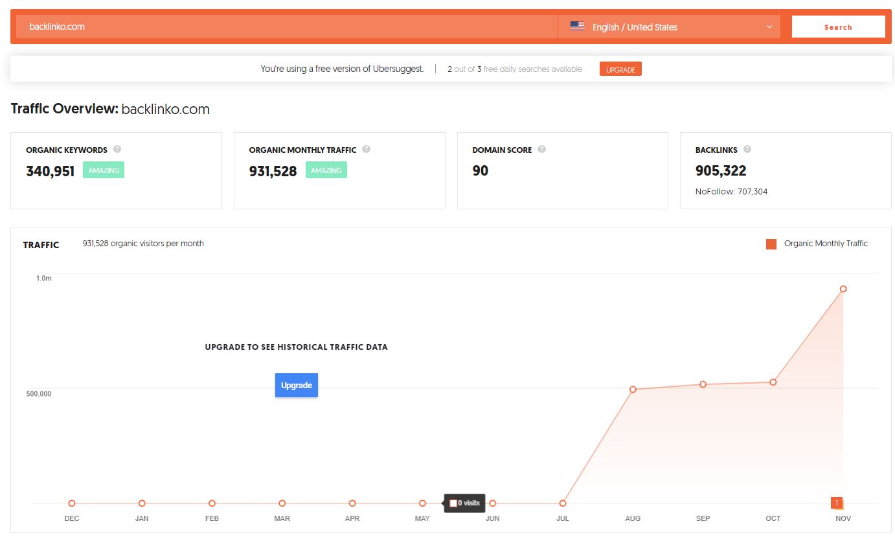
Task: Open the English / United States language dropdown
Action: click(x=670, y=27)
